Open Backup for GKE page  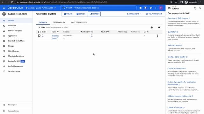pos(14,61)
